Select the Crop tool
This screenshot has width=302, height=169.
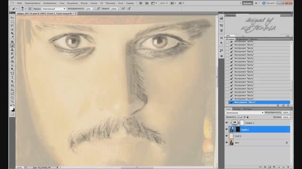click(x=12, y=33)
